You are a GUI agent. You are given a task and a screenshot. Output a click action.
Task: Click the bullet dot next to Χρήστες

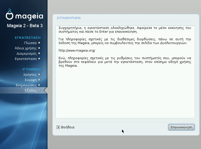[39, 74]
